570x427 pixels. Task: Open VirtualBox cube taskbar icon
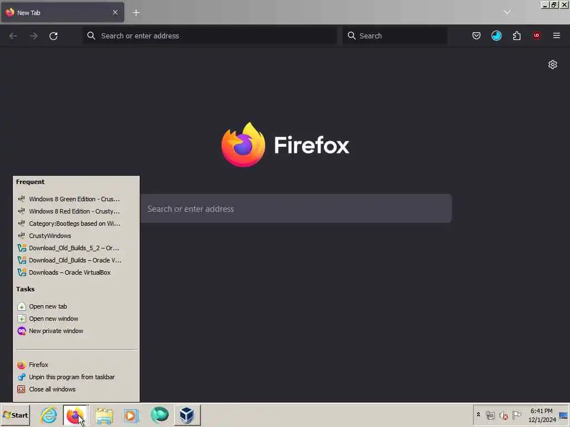(x=187, y=415)
